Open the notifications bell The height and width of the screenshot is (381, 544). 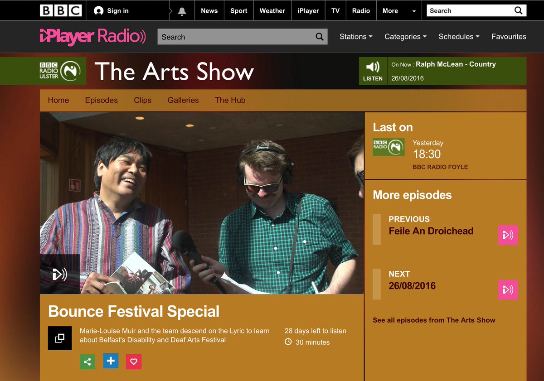click(x=182, y=11)
